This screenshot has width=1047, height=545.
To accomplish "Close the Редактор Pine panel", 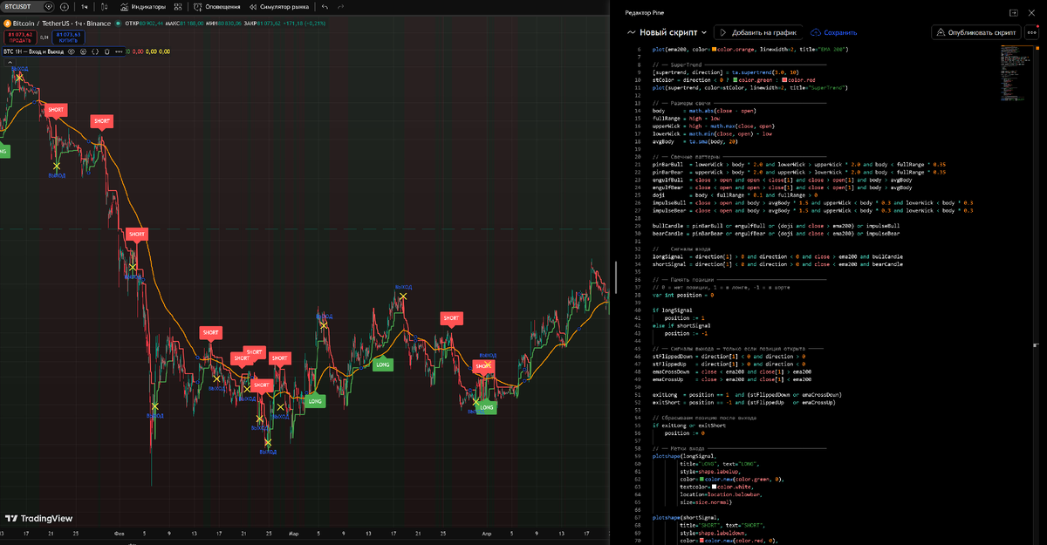I will click(x=1033, y=12).
